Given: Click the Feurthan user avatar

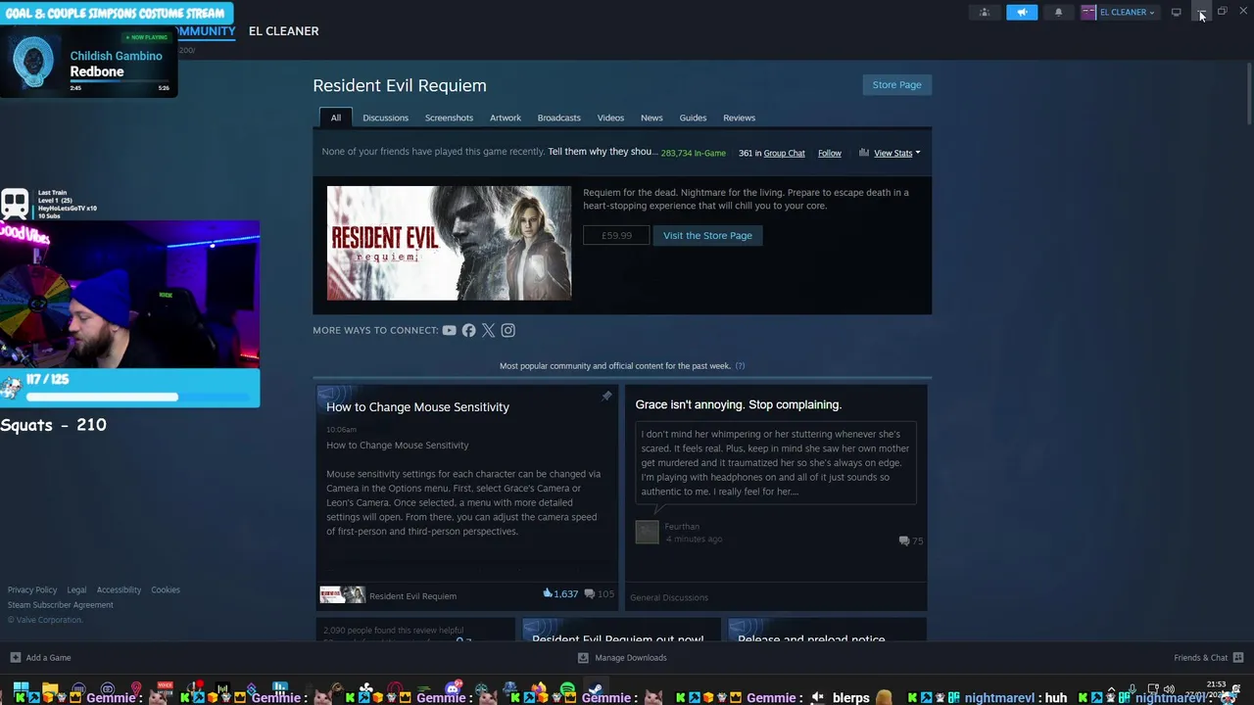Looking at the screenshot, I should pyautogui.click(x=647, y=532).
